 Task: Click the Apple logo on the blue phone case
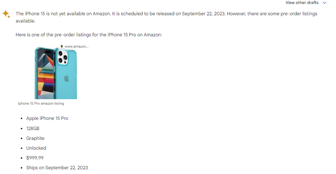[66, 78]
